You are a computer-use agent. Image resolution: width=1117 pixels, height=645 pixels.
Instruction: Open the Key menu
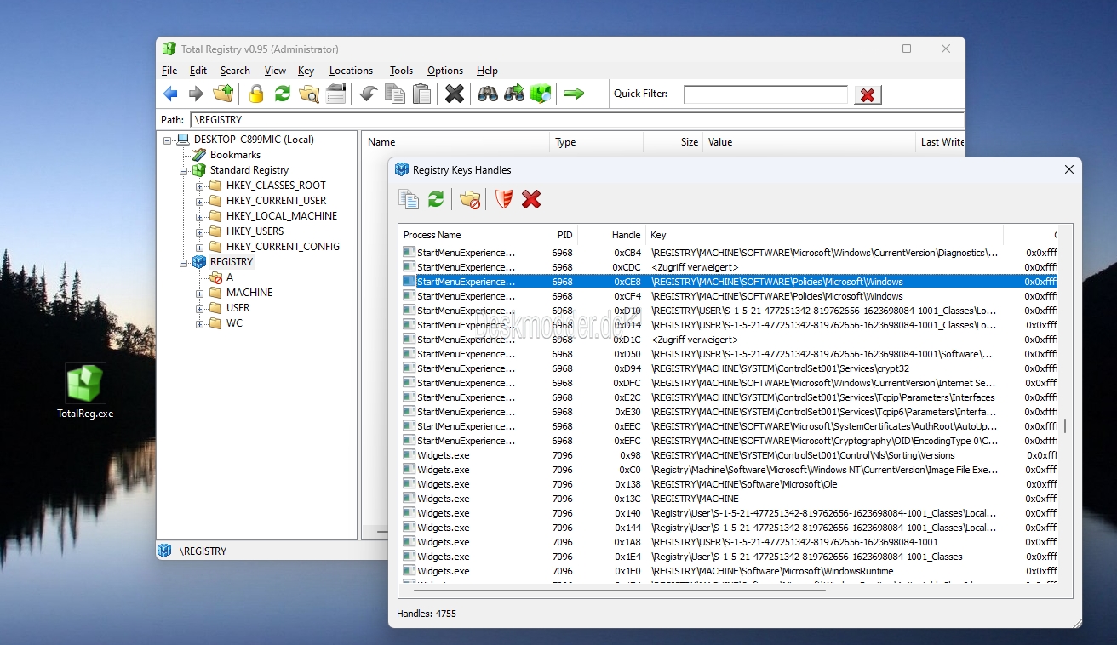point(306,71)
